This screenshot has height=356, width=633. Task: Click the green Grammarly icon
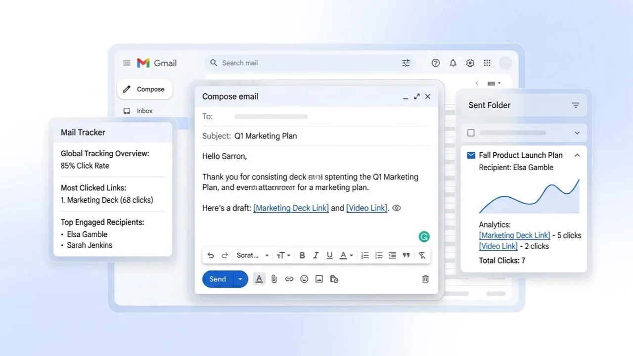tap(424, 237)
